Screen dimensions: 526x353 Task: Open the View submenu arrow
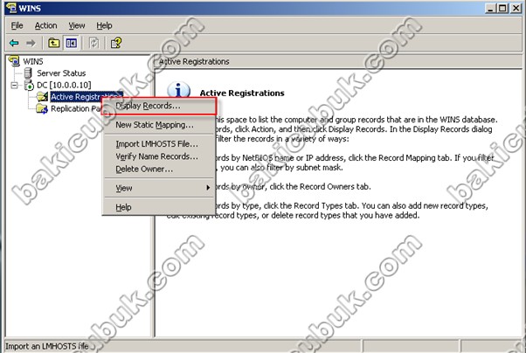tap(208, 188)
